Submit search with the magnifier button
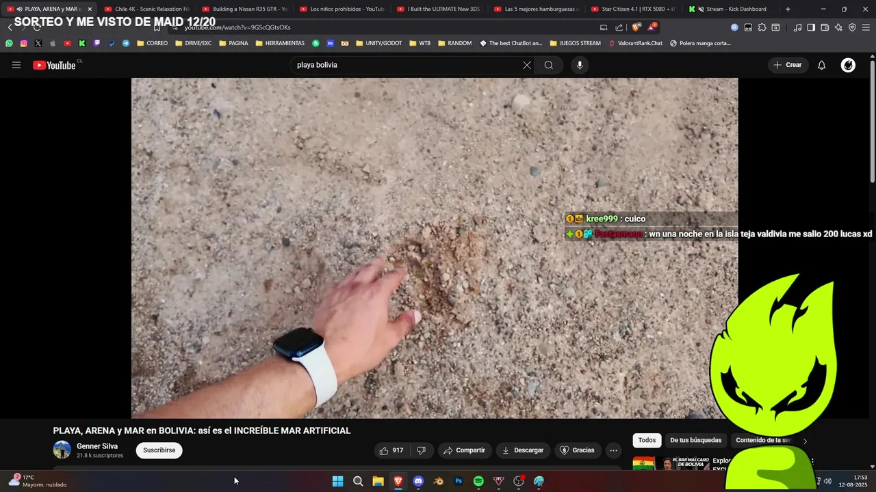876x492 pixels. pyautogui.click(x=549, y=65)
